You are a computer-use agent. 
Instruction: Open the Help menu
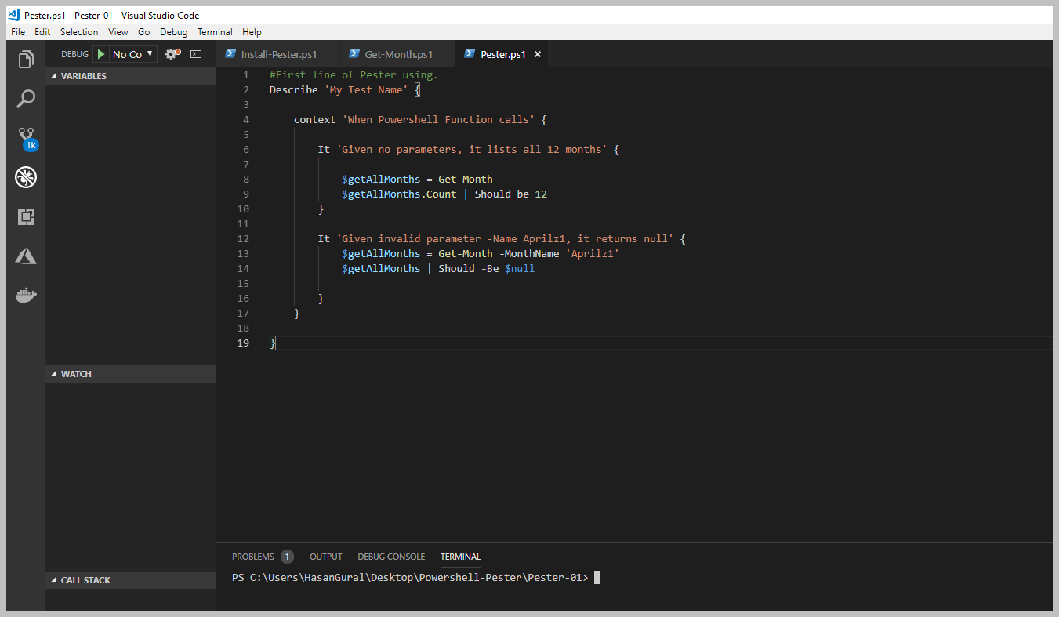pyautogui.click(x=252, y=32)
